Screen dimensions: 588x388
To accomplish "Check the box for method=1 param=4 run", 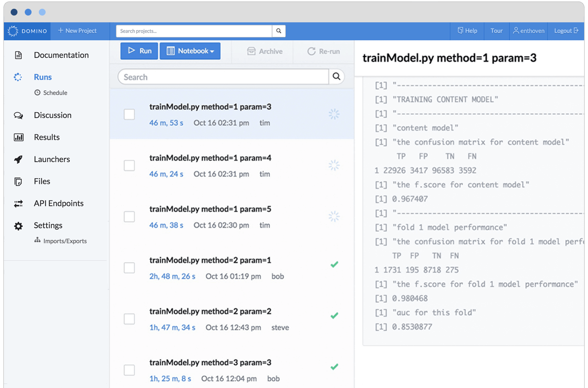I will coord(129,165).
